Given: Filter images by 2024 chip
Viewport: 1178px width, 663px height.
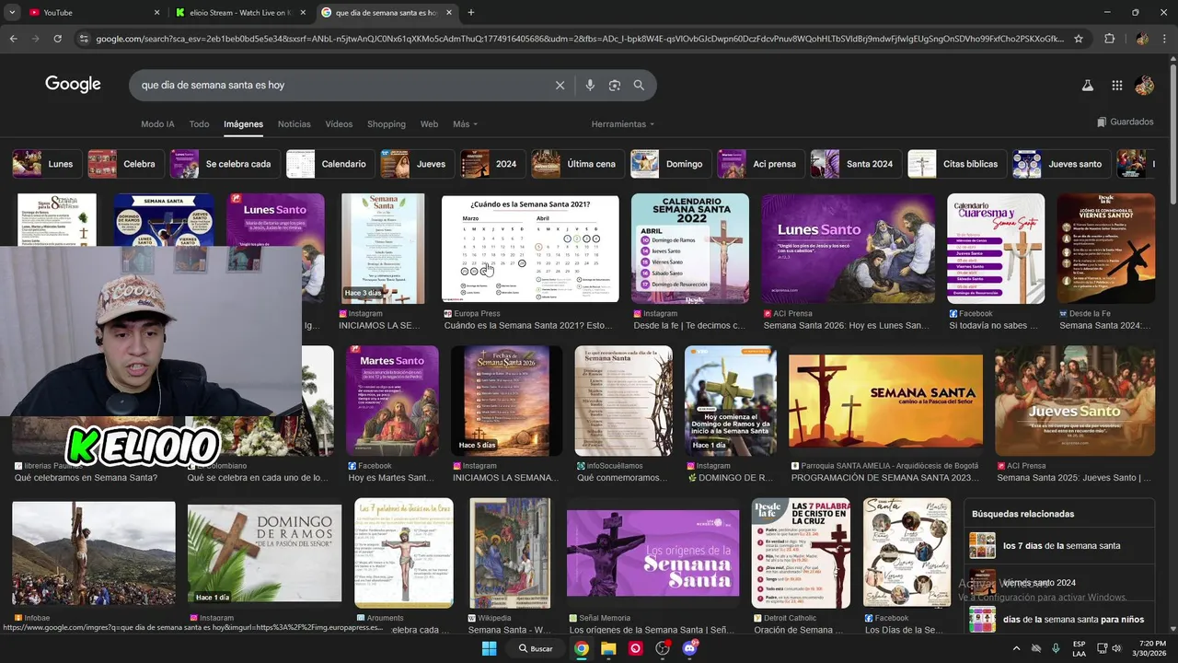Looking at the screenshot, I should coord(493,164).
